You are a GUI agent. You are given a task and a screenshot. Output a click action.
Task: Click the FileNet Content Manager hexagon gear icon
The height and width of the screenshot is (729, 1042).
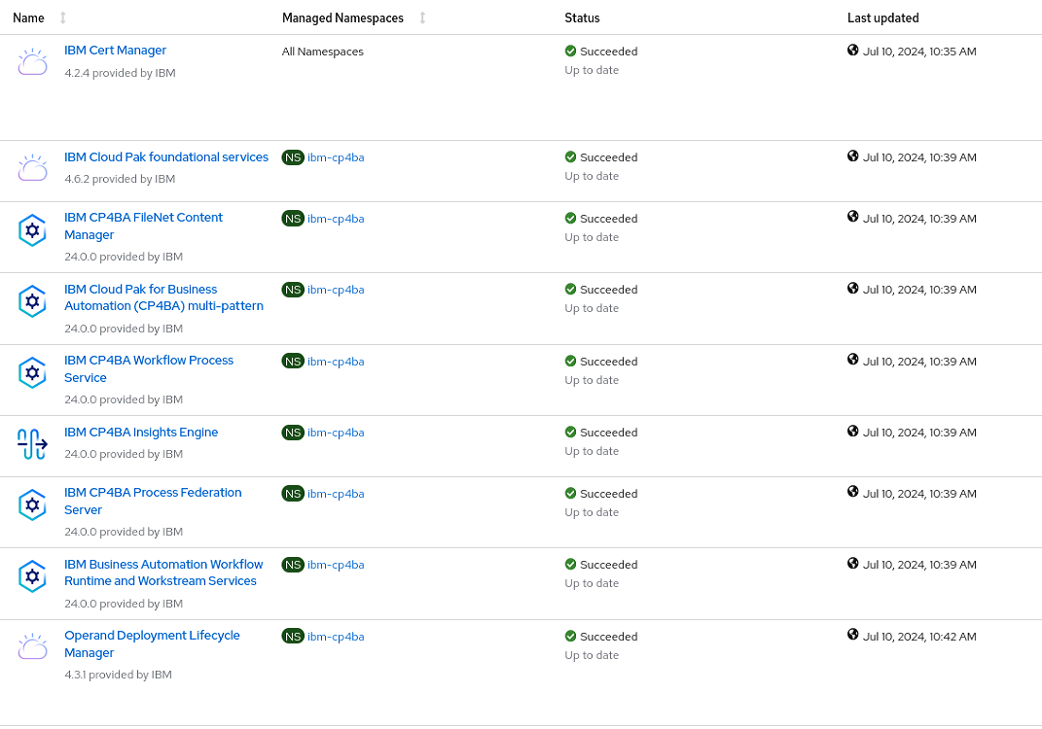click(x=32, y=230)
